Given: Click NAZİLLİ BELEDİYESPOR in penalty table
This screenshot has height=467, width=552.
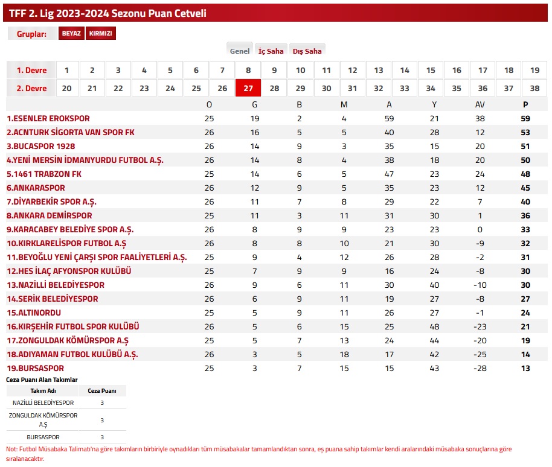Looking at the screenshot, I should (43, 402).
